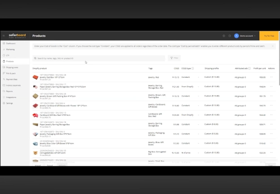Screen dimensions: 280x194
Task: Open COGS type dropdown for Corrugated Box
Action: coord(198,152)
